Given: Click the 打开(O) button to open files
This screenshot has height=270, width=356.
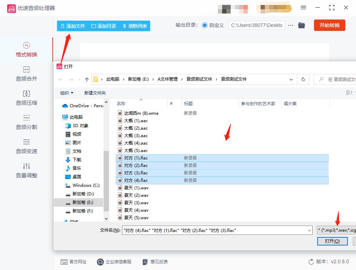Looking at the screenshot, I should (x=332, y=241).
